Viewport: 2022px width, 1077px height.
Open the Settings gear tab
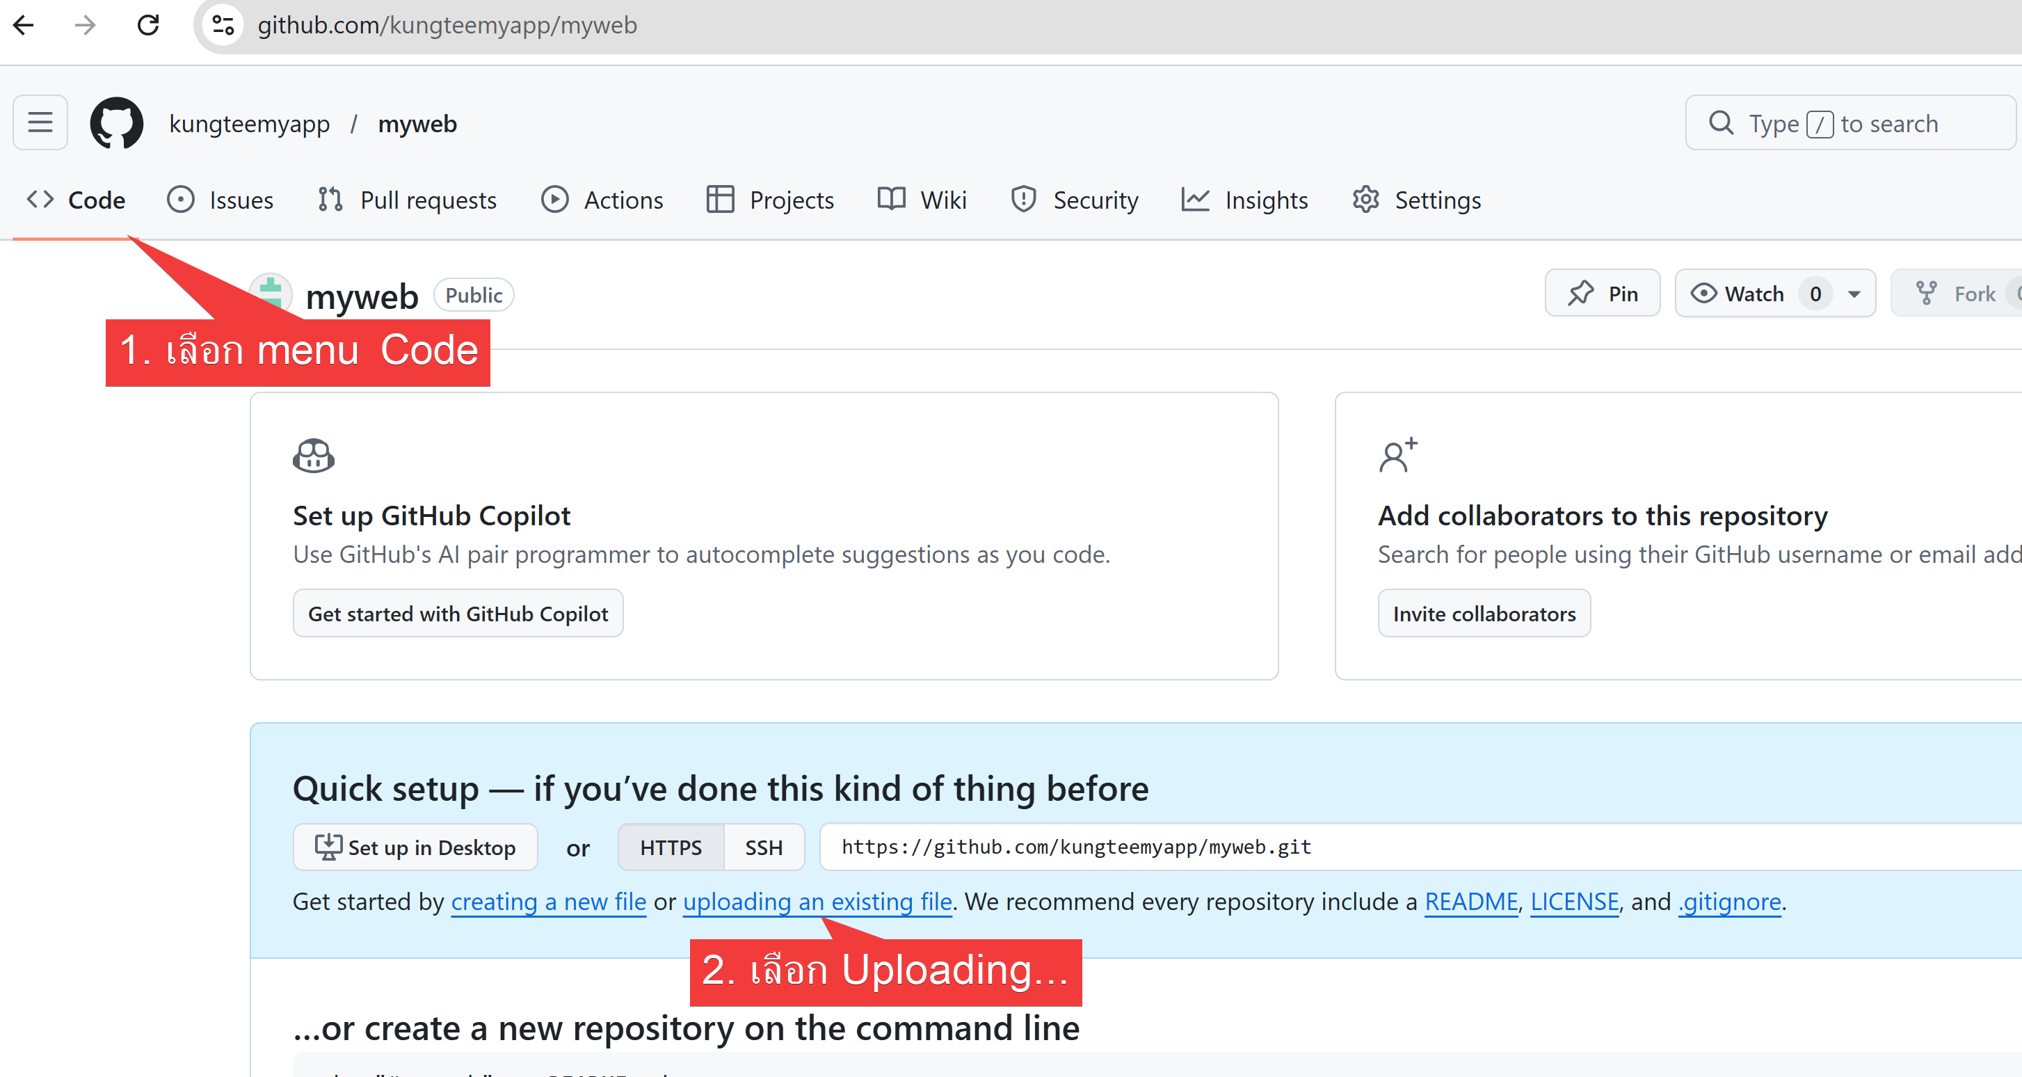click(x=1417, y=200)
